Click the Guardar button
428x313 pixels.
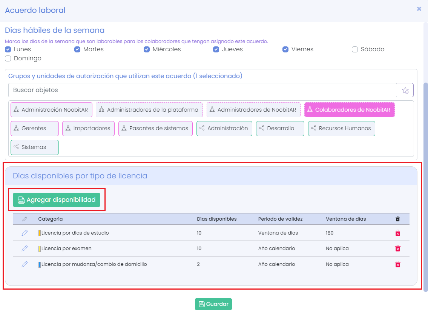click(213, 304)
